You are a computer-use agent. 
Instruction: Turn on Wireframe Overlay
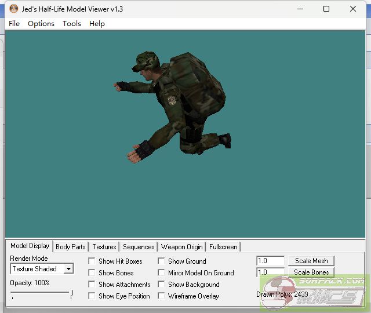pos(161,296)
